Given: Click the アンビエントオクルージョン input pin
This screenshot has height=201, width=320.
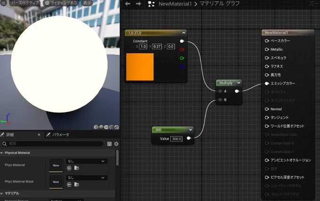Looking at the screenshot, I should point(267,160).
